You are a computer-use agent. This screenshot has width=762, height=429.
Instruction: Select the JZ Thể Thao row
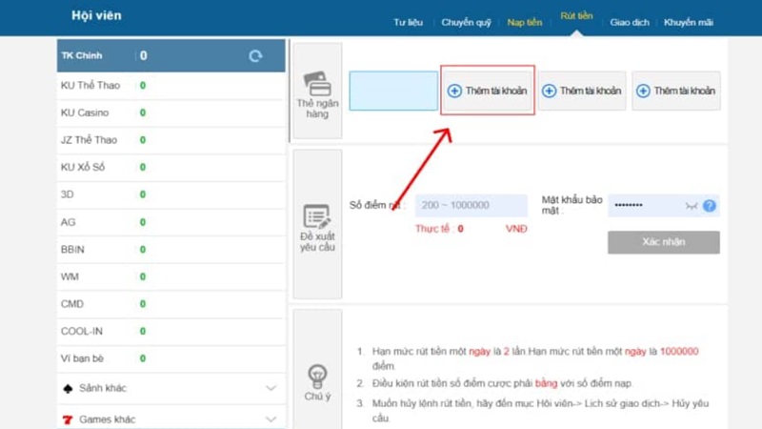pos(170,140)
